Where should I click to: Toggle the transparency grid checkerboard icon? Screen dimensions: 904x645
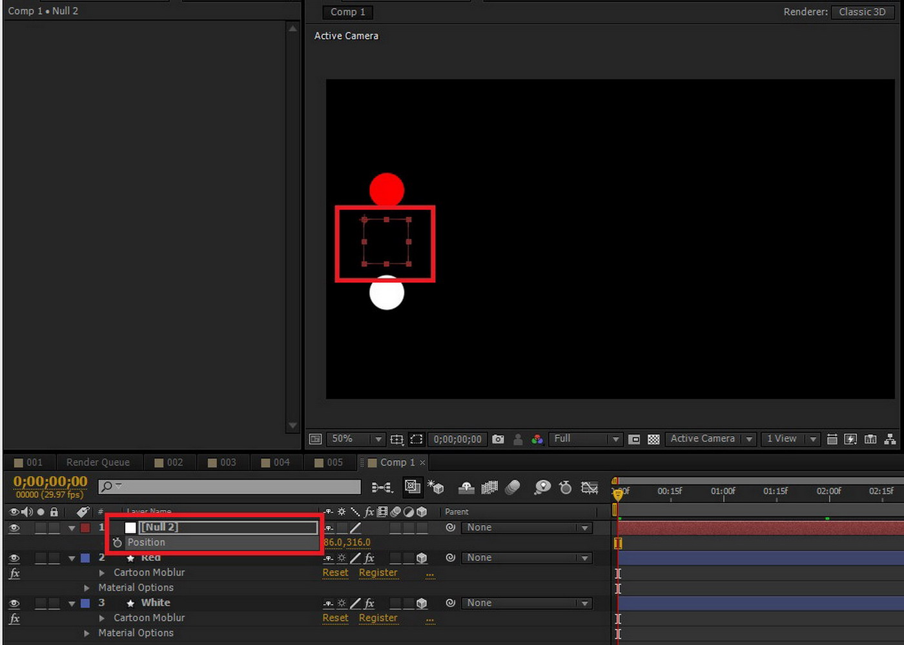[653, 439]
